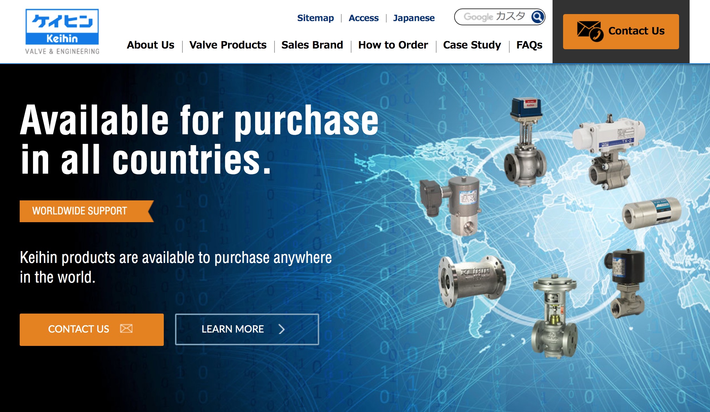Click the Keihin Valve & Engineering logo
This screenshot has width=710, height=412.
pyautogui.click(x=62, y=32)
